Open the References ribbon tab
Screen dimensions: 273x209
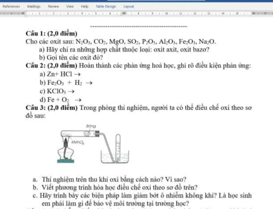click(x=11, y=6)
